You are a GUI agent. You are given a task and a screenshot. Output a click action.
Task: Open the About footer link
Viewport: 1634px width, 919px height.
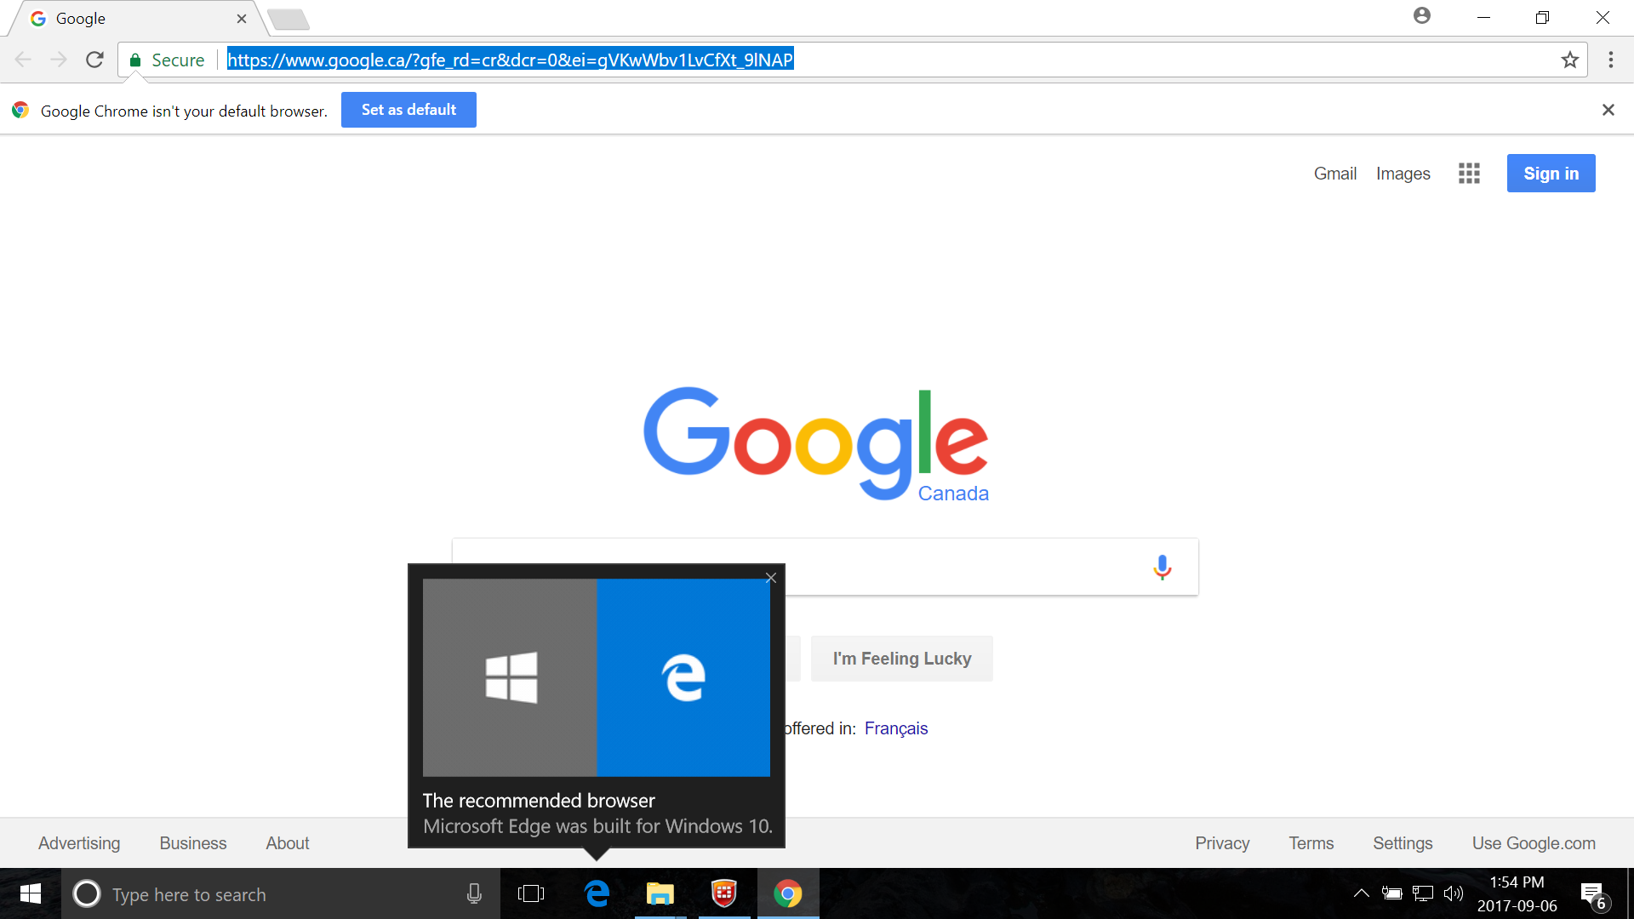coord(288,843)
